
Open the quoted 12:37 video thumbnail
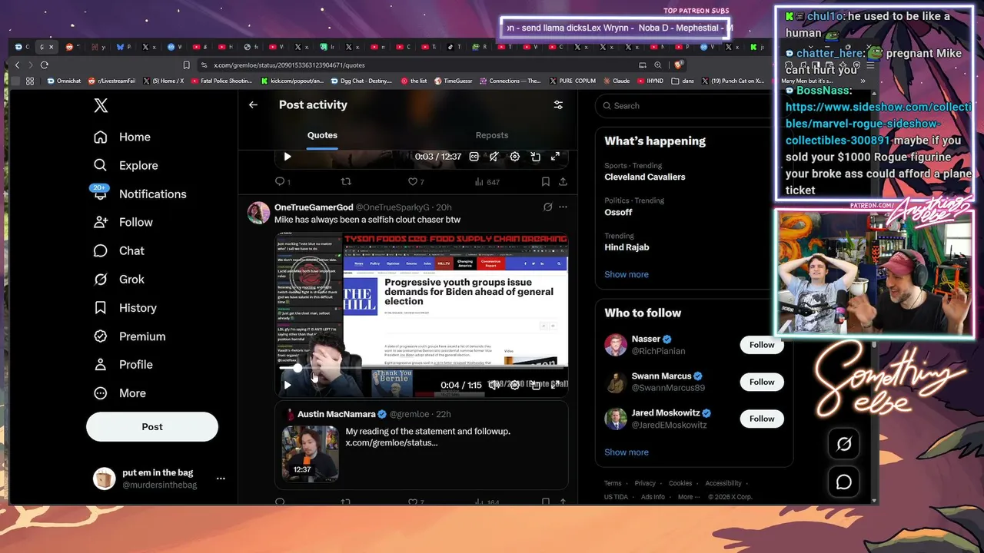click(310, 453)
